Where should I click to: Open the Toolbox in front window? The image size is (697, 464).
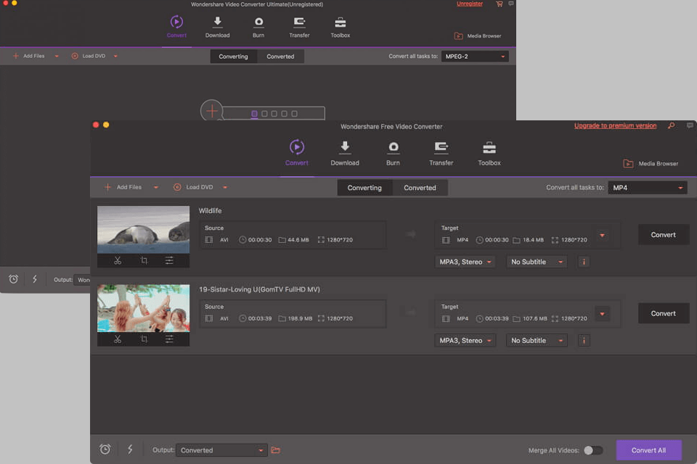point(489,153)
